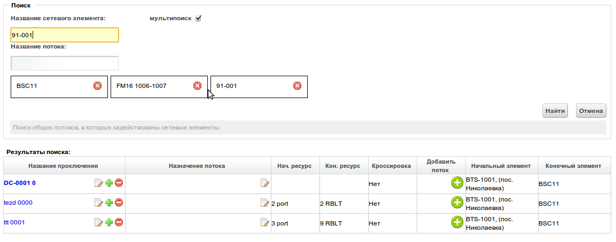Remove the BSC11 search tag
Image resolution: width=616 pixels, height=242 pixels.
click(97, 86)
